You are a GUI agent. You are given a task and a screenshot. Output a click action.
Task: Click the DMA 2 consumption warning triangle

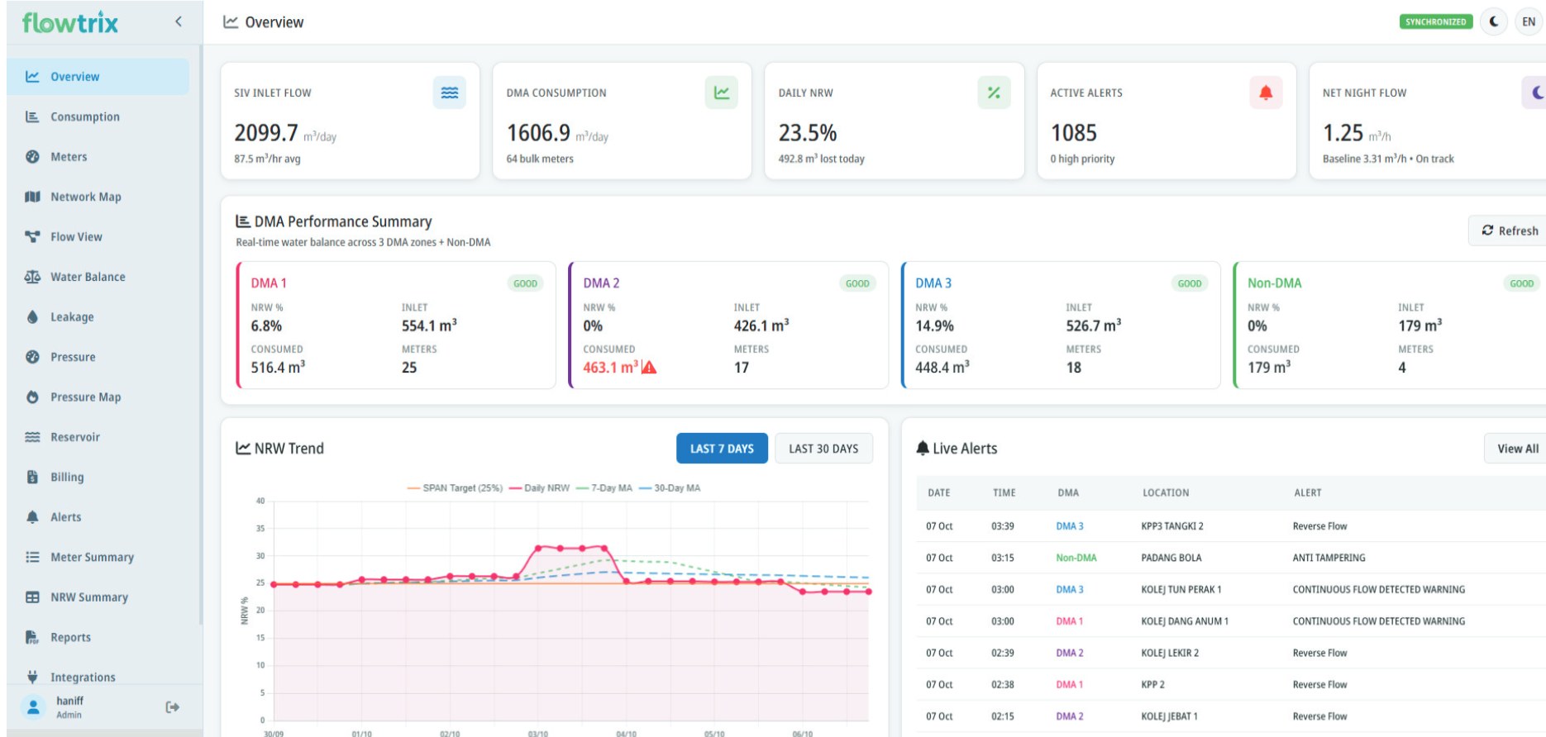pos(649,368)
